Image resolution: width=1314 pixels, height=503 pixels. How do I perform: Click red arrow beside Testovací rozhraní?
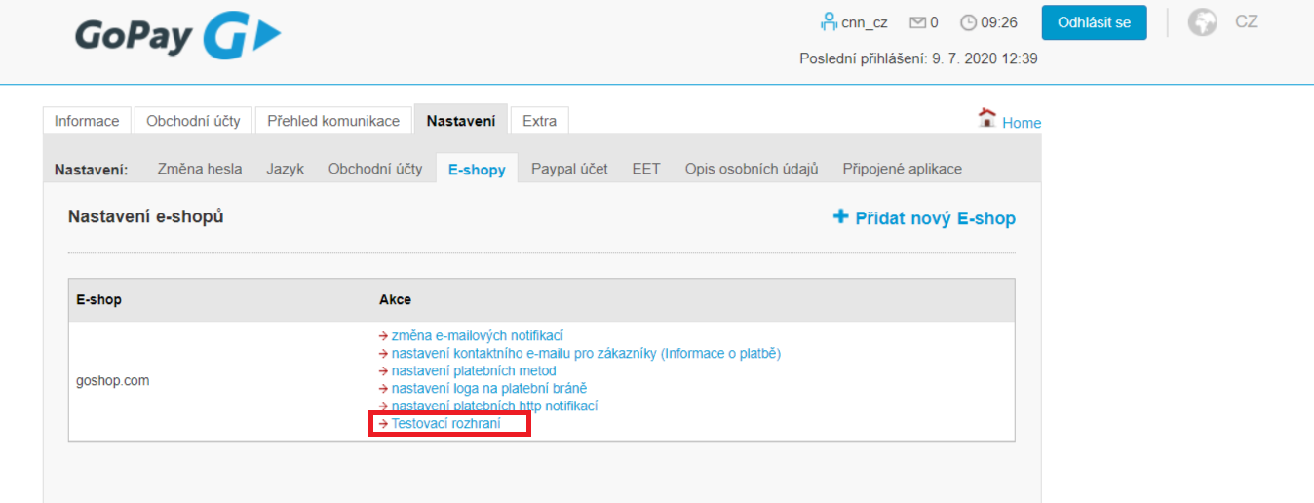tap(383, 424)
